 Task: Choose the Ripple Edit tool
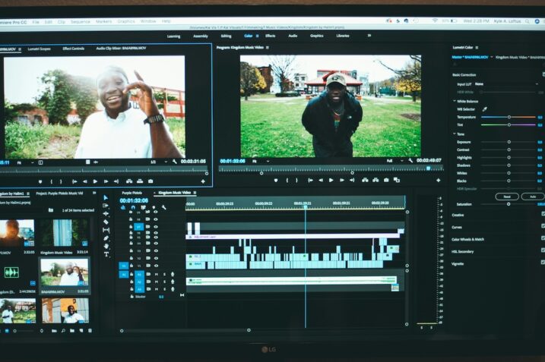pos(106,214)
